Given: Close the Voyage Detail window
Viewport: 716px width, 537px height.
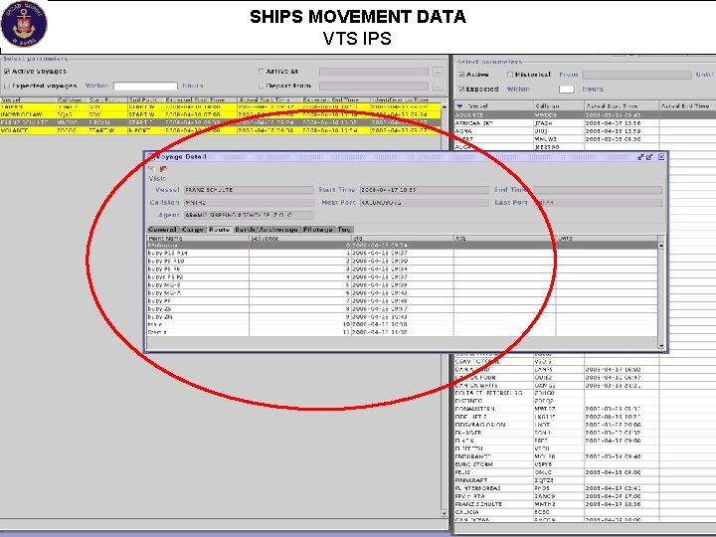Looking at the screenshot, I should coord(660,157).
